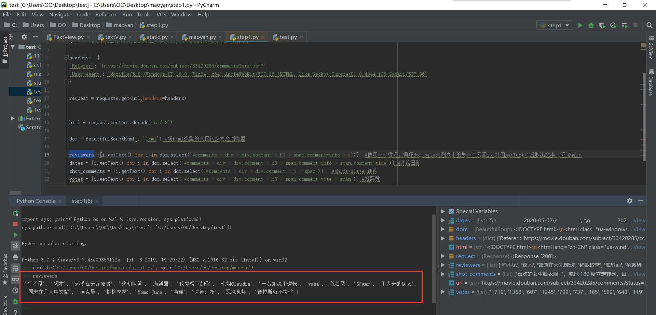Open Search Everywhere magnifier

click(650, 25)
